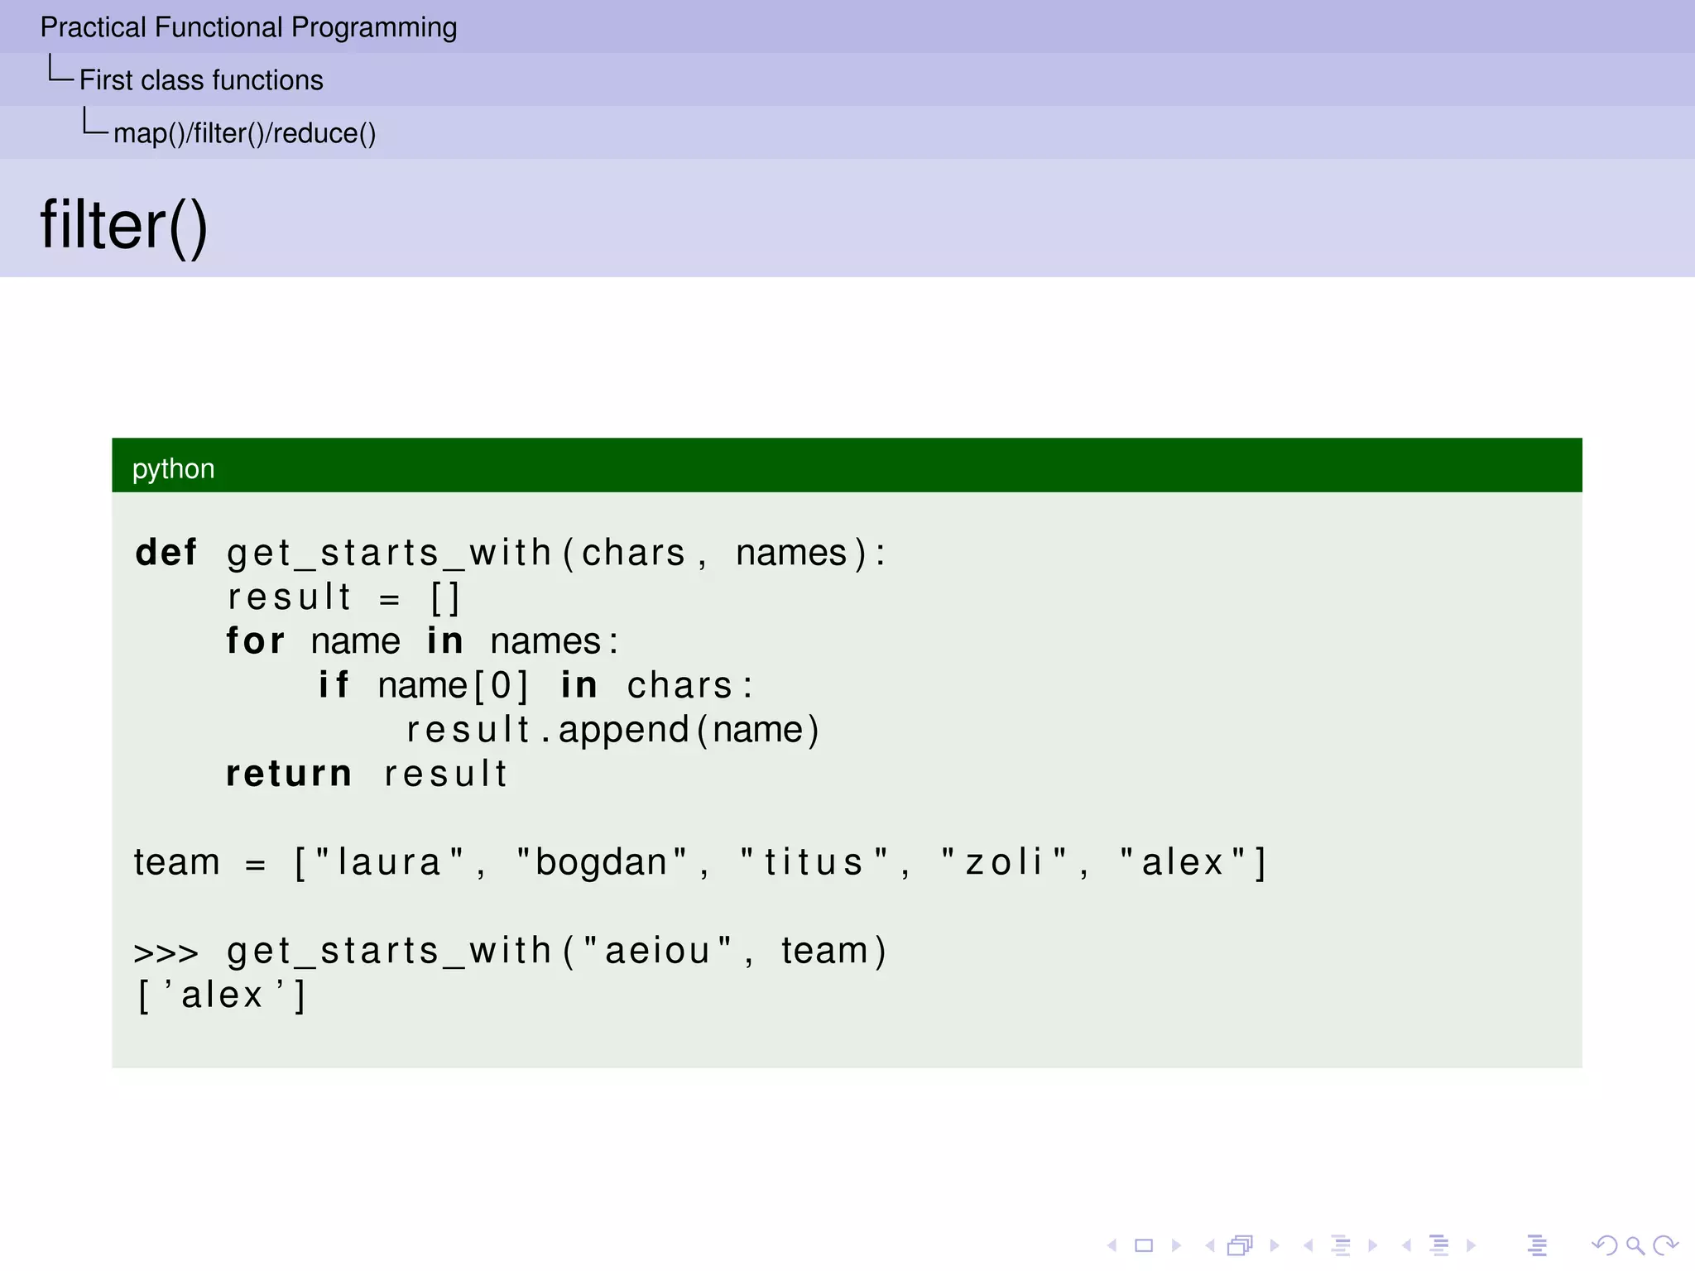Go to previous frame arrow

pos(1210,1245)
